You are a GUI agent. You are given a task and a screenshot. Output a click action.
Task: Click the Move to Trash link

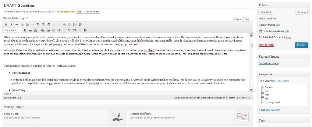[x=266, y=45]
